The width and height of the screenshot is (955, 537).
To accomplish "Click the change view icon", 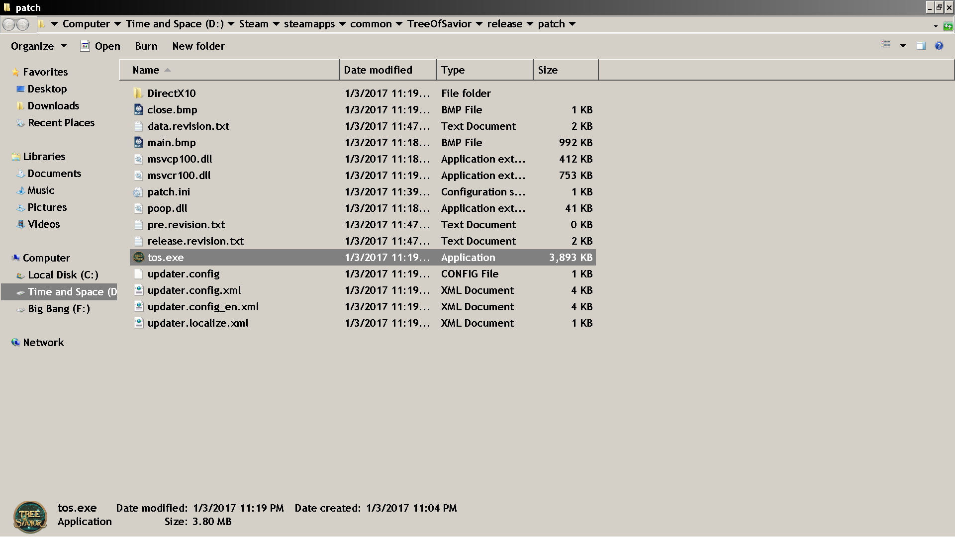I will [x=886, y=45].
